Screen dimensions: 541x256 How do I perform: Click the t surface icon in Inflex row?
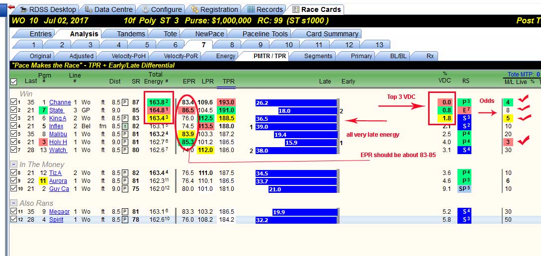click(124, 126)
